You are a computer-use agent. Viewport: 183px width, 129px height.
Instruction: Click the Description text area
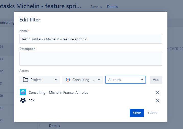coord(91,59)
